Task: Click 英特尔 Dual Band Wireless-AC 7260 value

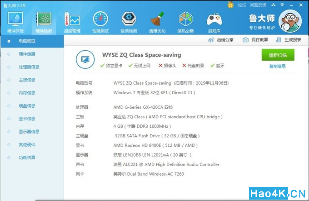Action: point(149,174)
